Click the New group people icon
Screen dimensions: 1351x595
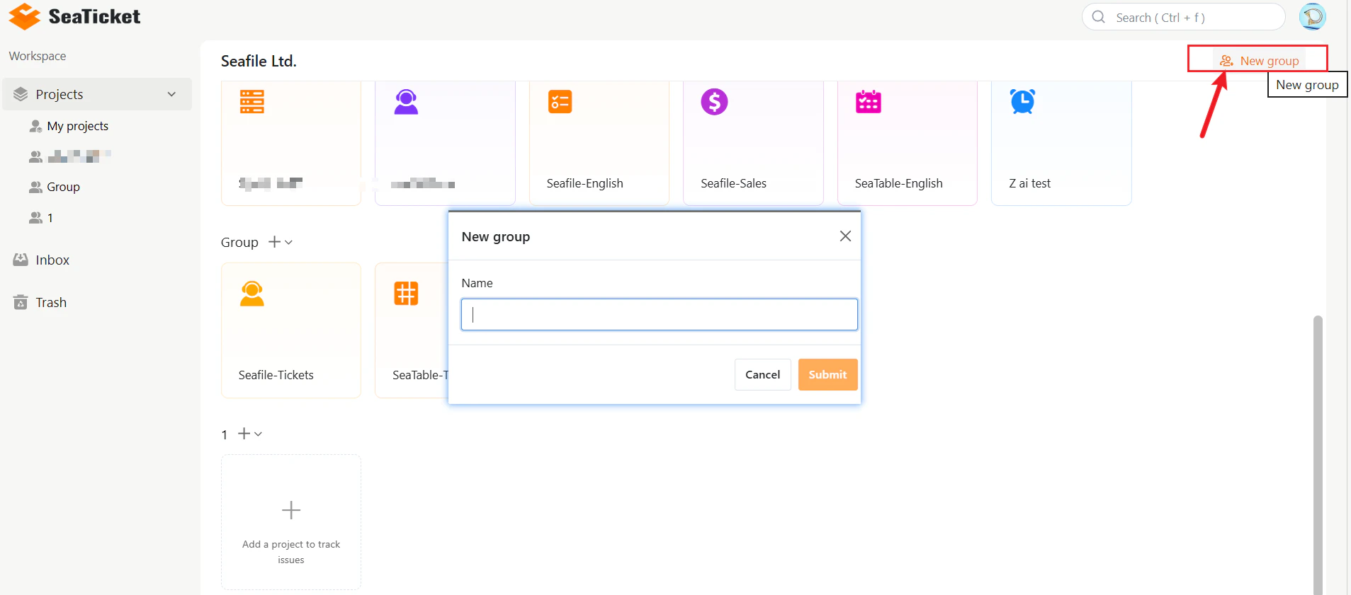[1226, 61]
